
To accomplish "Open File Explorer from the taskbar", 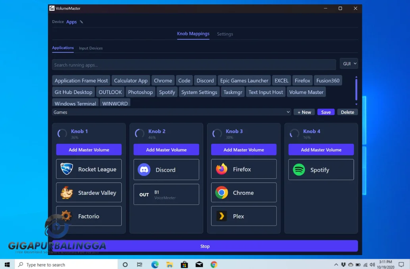I will click(170, 265).
